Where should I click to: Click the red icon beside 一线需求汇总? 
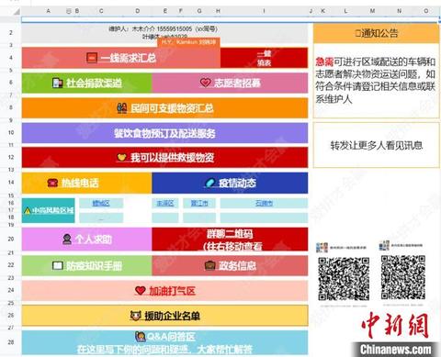(92, 58)
